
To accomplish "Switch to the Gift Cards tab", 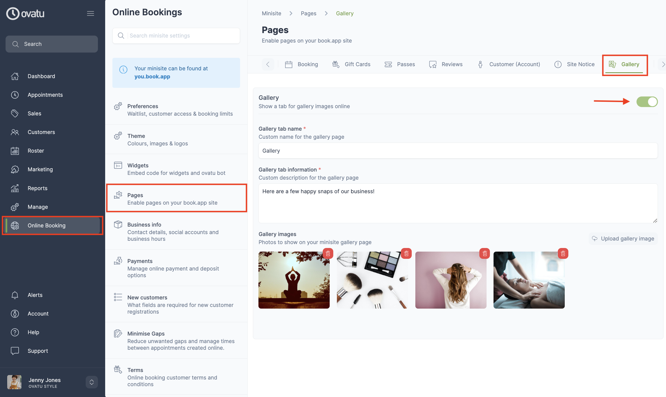I will pyautogui.click(x=357, y=64).
